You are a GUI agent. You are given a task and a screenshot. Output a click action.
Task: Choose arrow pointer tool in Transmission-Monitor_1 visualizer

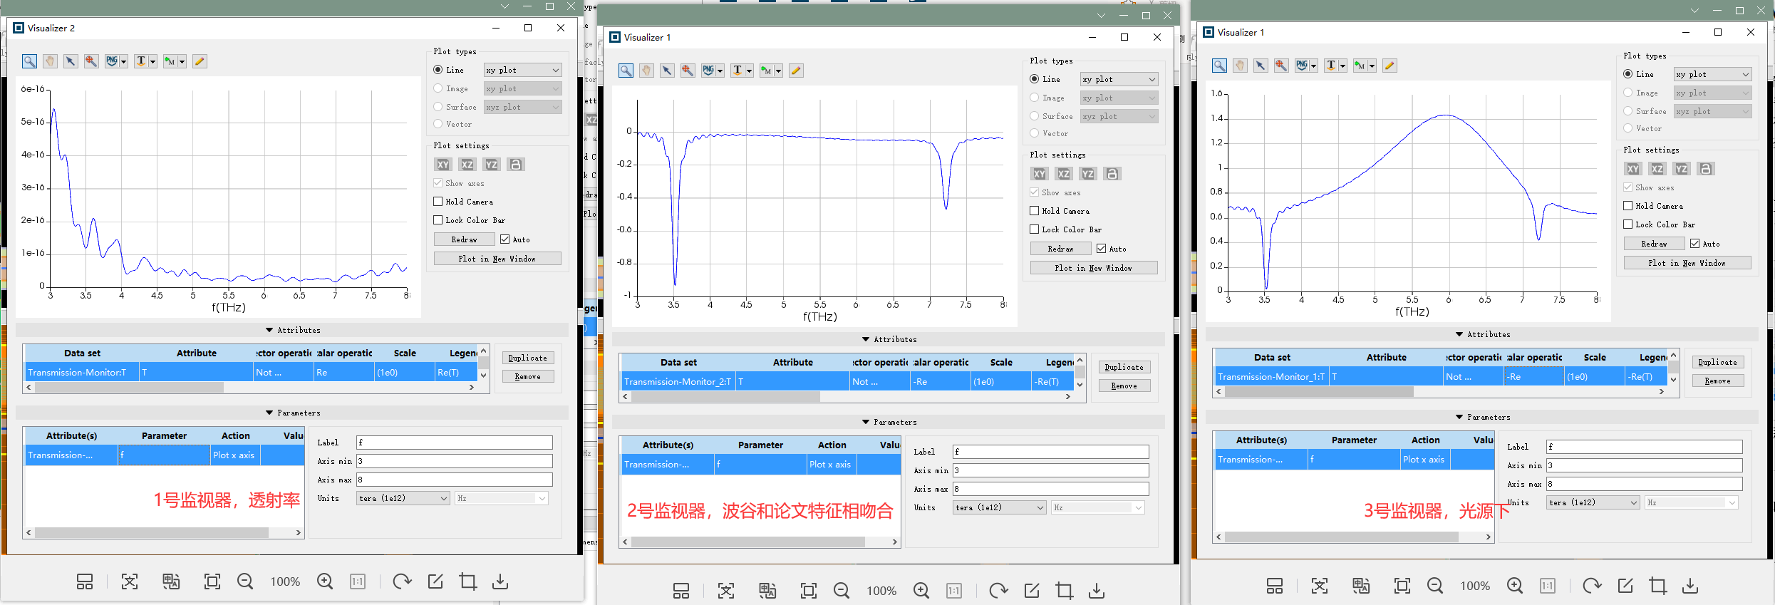tap(1261, 66)
